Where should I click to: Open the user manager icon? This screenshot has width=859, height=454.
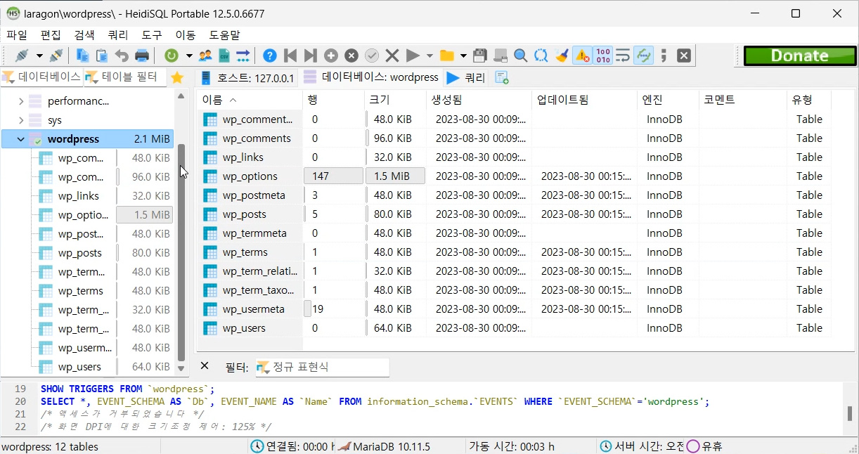click(x=205, y=56)
